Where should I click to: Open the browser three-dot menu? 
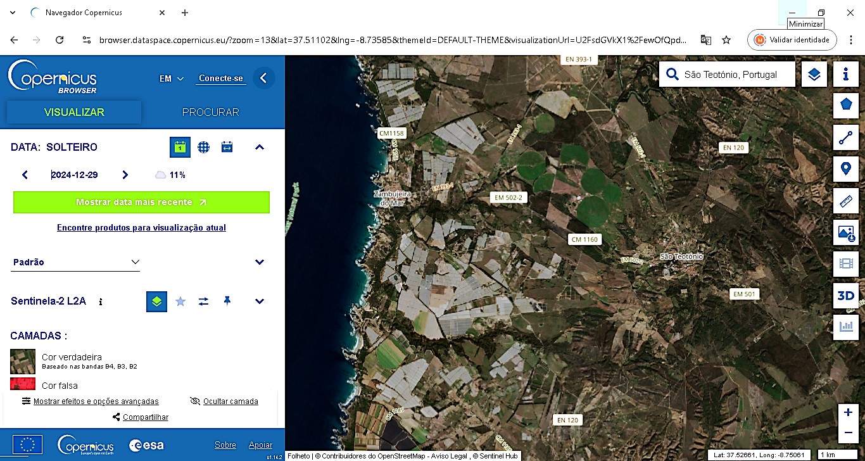[x=850, y=40]
